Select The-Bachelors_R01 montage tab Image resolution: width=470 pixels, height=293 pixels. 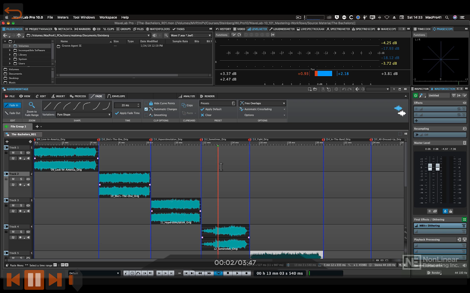tap(23, 134)
